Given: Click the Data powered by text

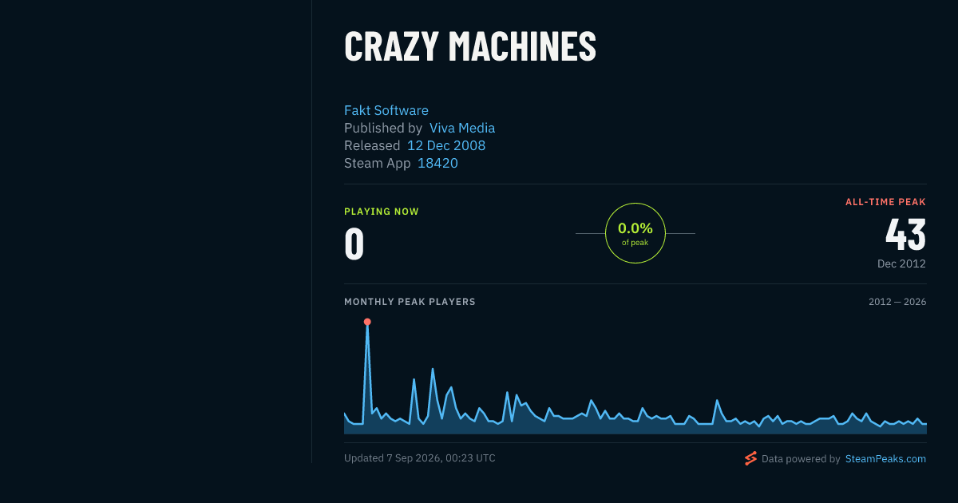Looking at the screenshot, I should point(801,459).
